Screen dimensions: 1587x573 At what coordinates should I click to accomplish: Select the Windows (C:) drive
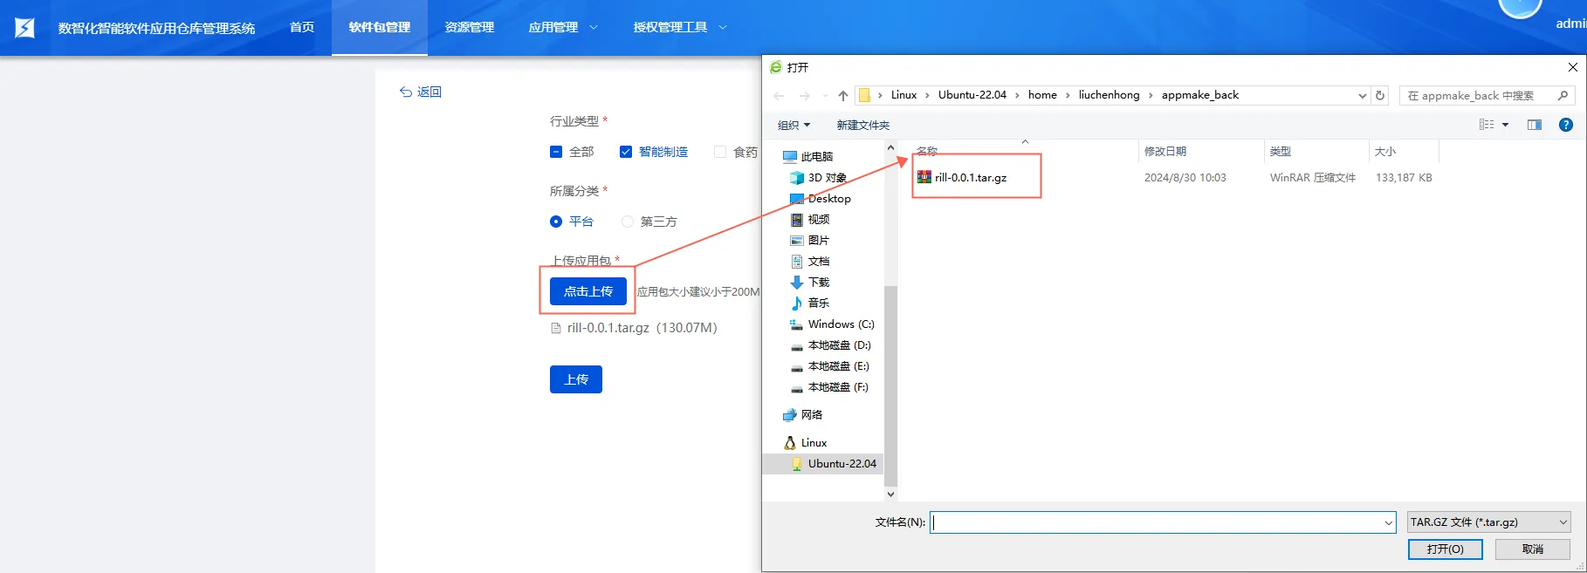(x=832, y=324)
